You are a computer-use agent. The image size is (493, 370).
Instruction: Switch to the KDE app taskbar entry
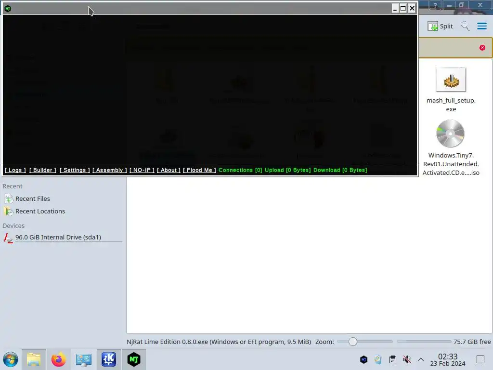point(109,359)
